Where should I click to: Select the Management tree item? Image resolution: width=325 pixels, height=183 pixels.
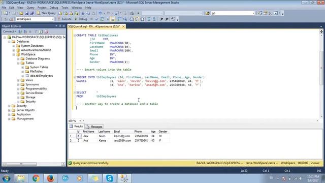click(x=25, y=119)
